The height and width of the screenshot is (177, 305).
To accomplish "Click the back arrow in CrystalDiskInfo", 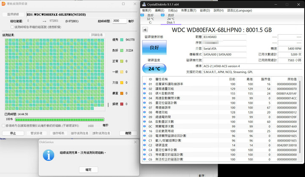I will pyautogui.click(x=145, y=30).
